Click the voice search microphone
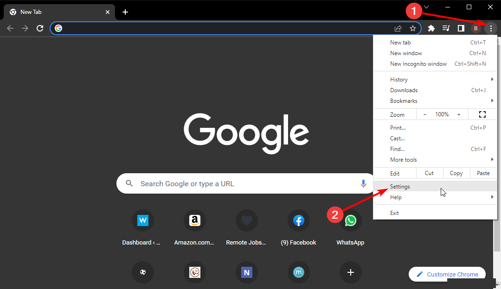Viewport: 501px width, 289px height. 363,184
